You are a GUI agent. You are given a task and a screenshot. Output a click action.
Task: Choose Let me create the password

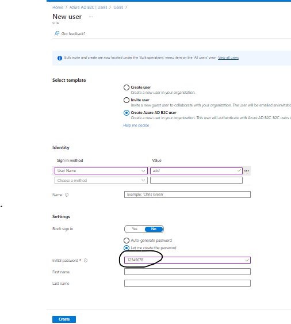pyautogui.click(x=127, y=248)
